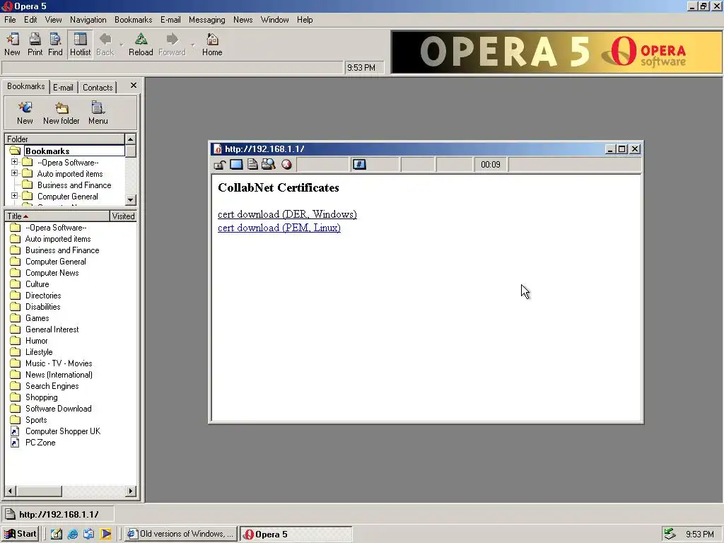The image size is (724, 543).
Task: Select Business and Finance in folder tree
Action: pyautogui.click(x=74, y=185)
